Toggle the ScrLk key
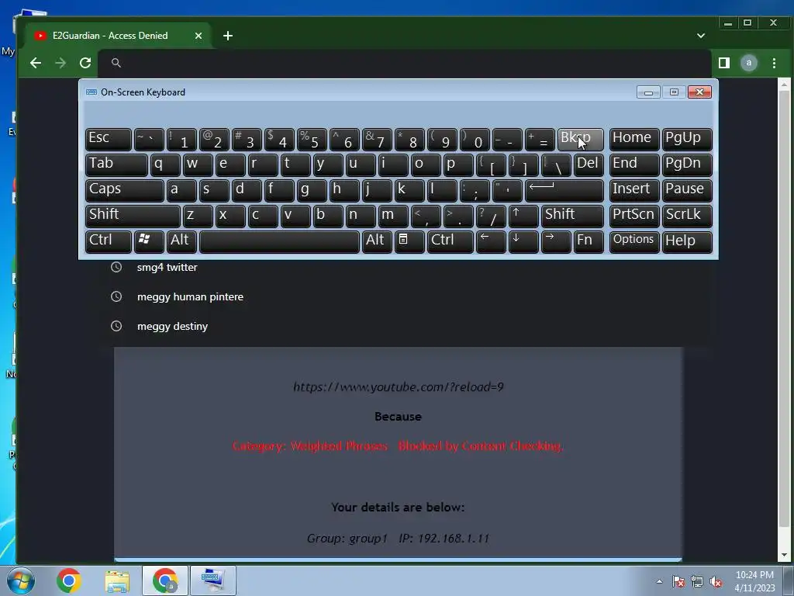794x596 pixels. tap(687, 216)
